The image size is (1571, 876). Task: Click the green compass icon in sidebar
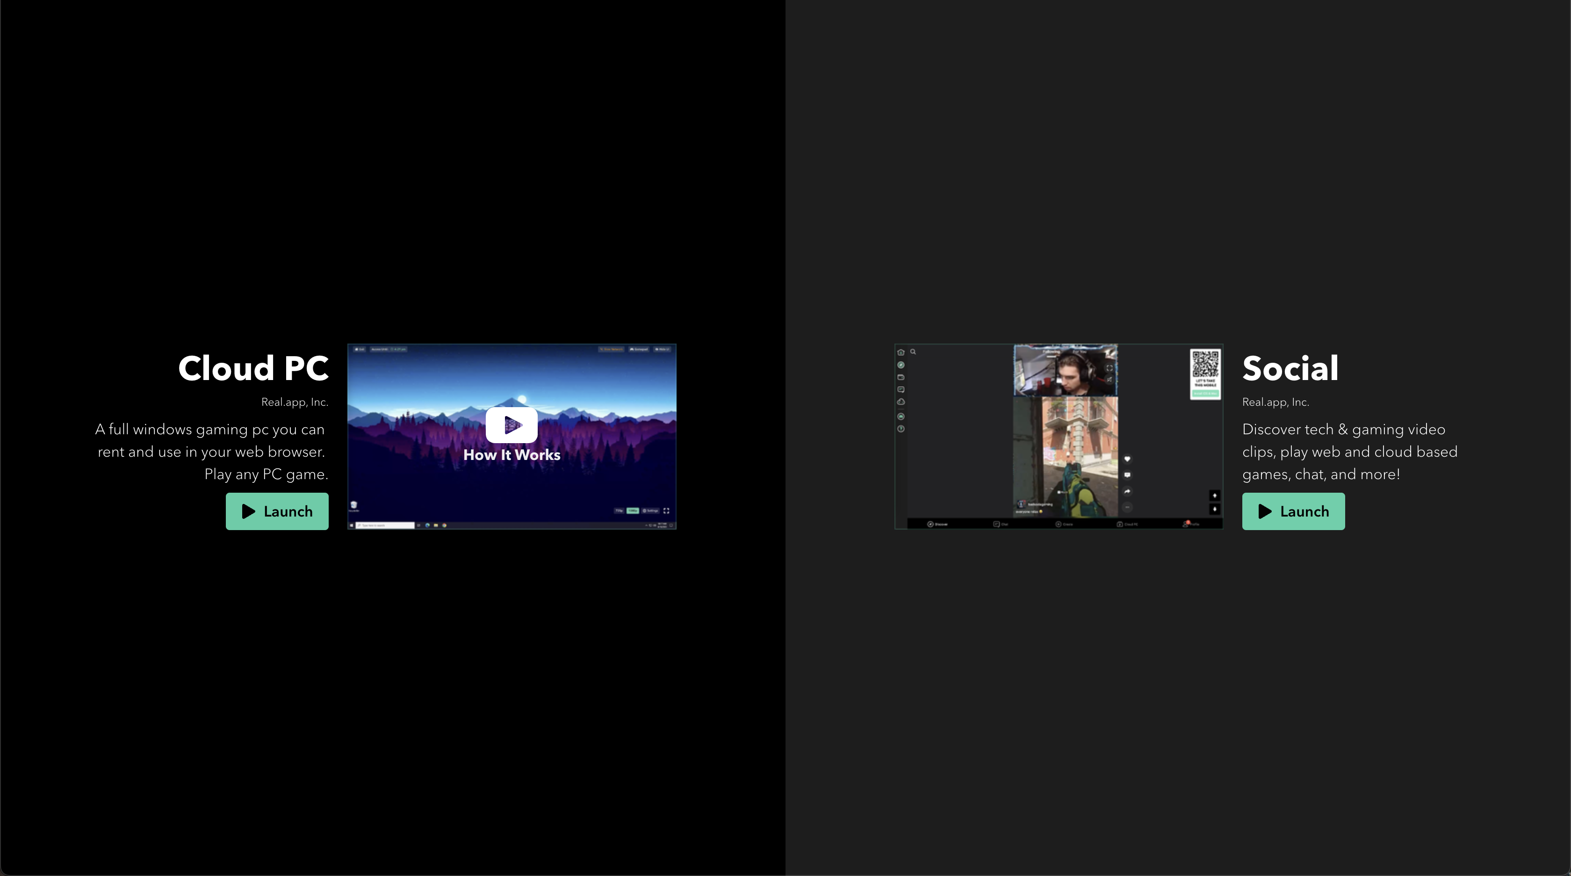click(x=901, y=365)
